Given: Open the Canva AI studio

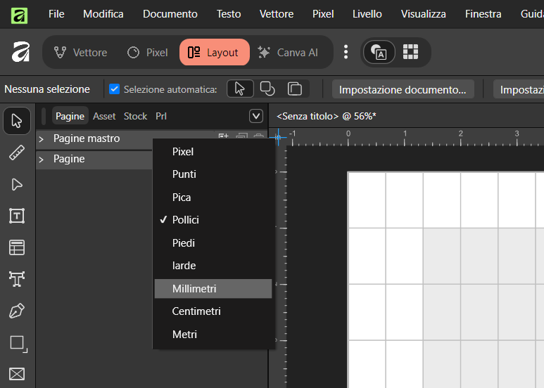Looking at the screenshot, I should point(288,52).
